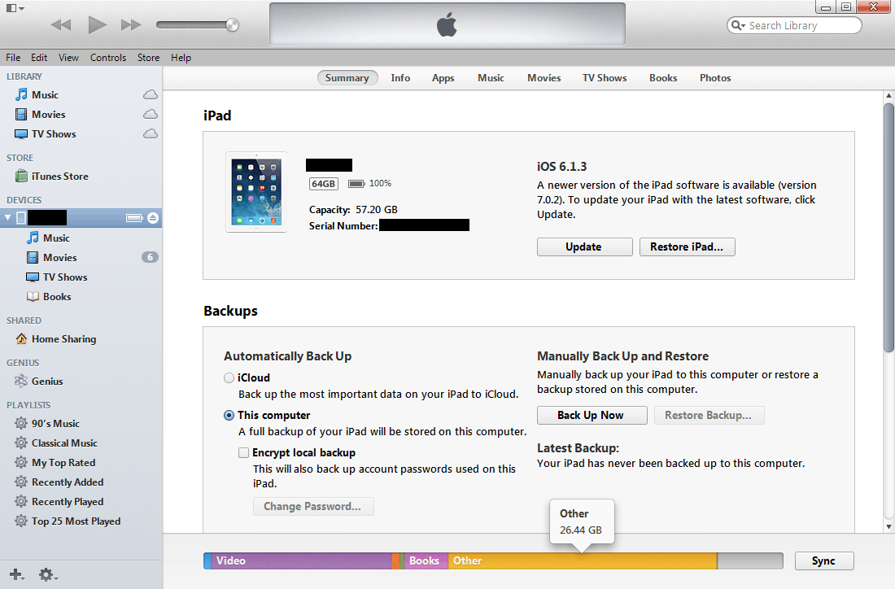895x589 pixels.
Task: Switch to the Movies tab
Action: click(544, 77)
